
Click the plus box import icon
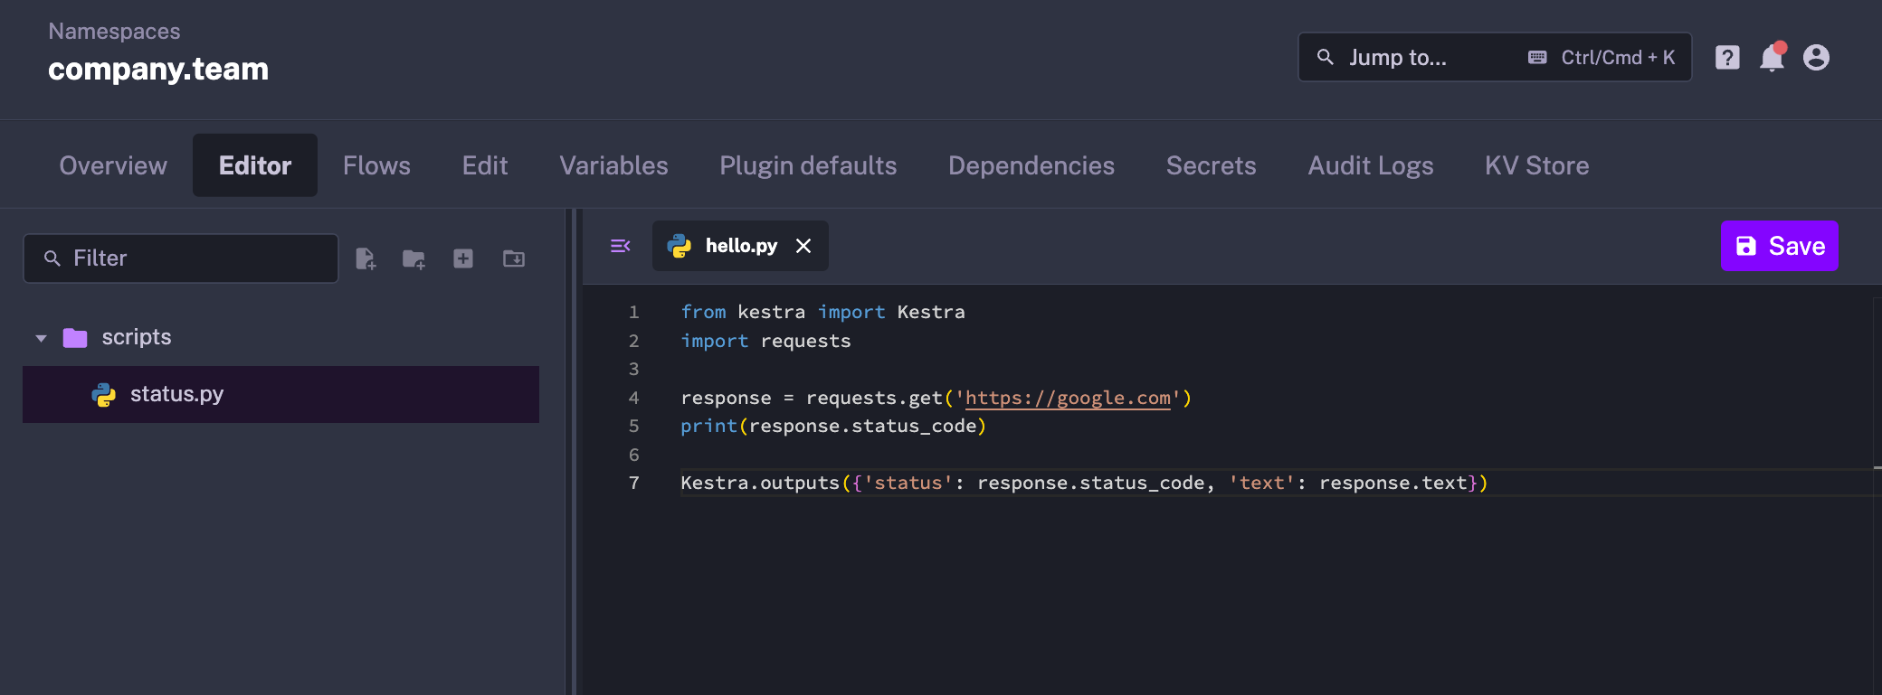463,258
